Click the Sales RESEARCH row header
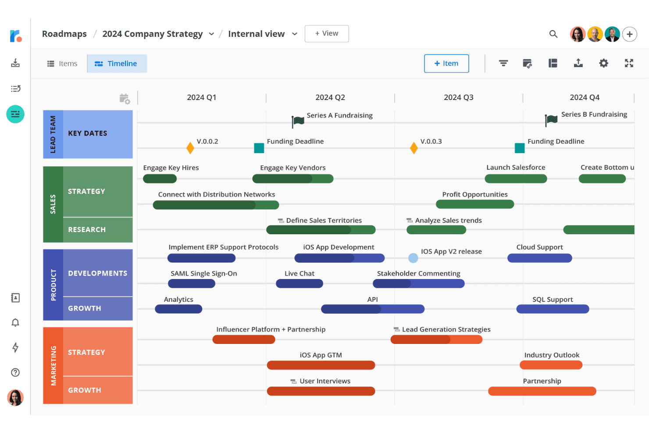649x433 pixels. 98,230
